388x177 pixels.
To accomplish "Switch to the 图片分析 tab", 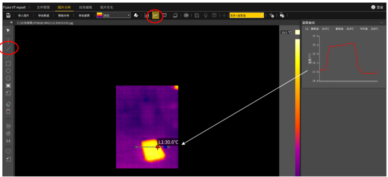I will click(x=64, y=8).
